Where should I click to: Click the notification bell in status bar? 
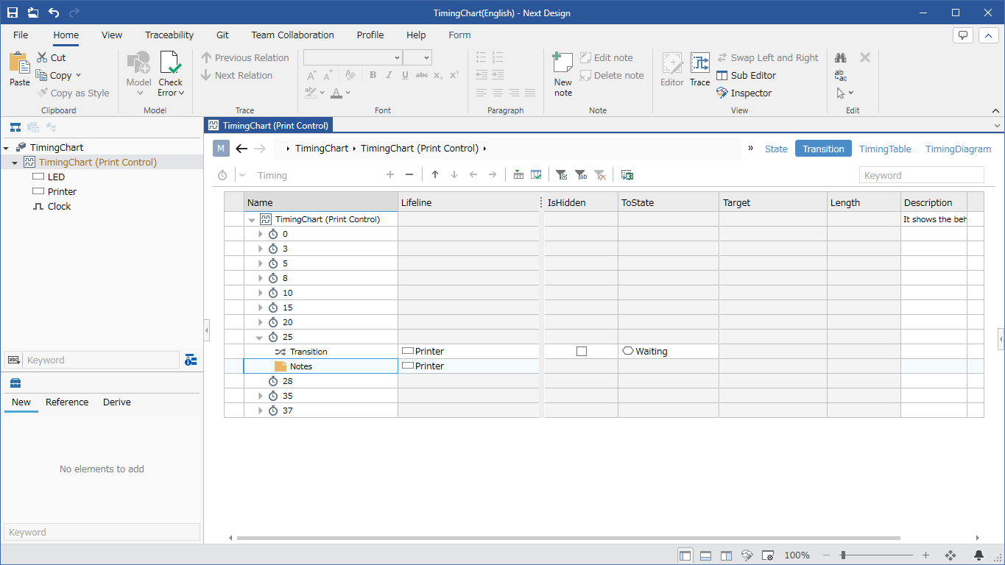(x=978, y=555)
